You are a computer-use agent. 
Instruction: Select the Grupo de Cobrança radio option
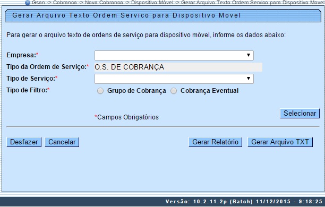point(100,91)
